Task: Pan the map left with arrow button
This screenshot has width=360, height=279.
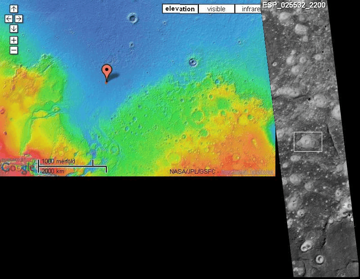Action: click(x=9, y=19)
